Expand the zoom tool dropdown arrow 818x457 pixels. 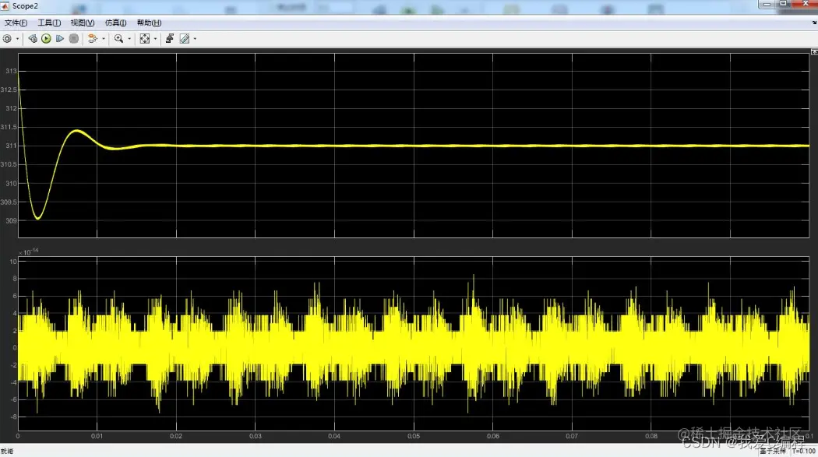tap(129, 39)
